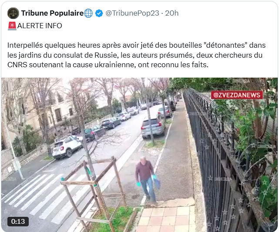Image resolution: width=279 pixels, height=232 pixels.
Task: Click the ALERTE INFO headline text
Action: [x=40, y=26]
